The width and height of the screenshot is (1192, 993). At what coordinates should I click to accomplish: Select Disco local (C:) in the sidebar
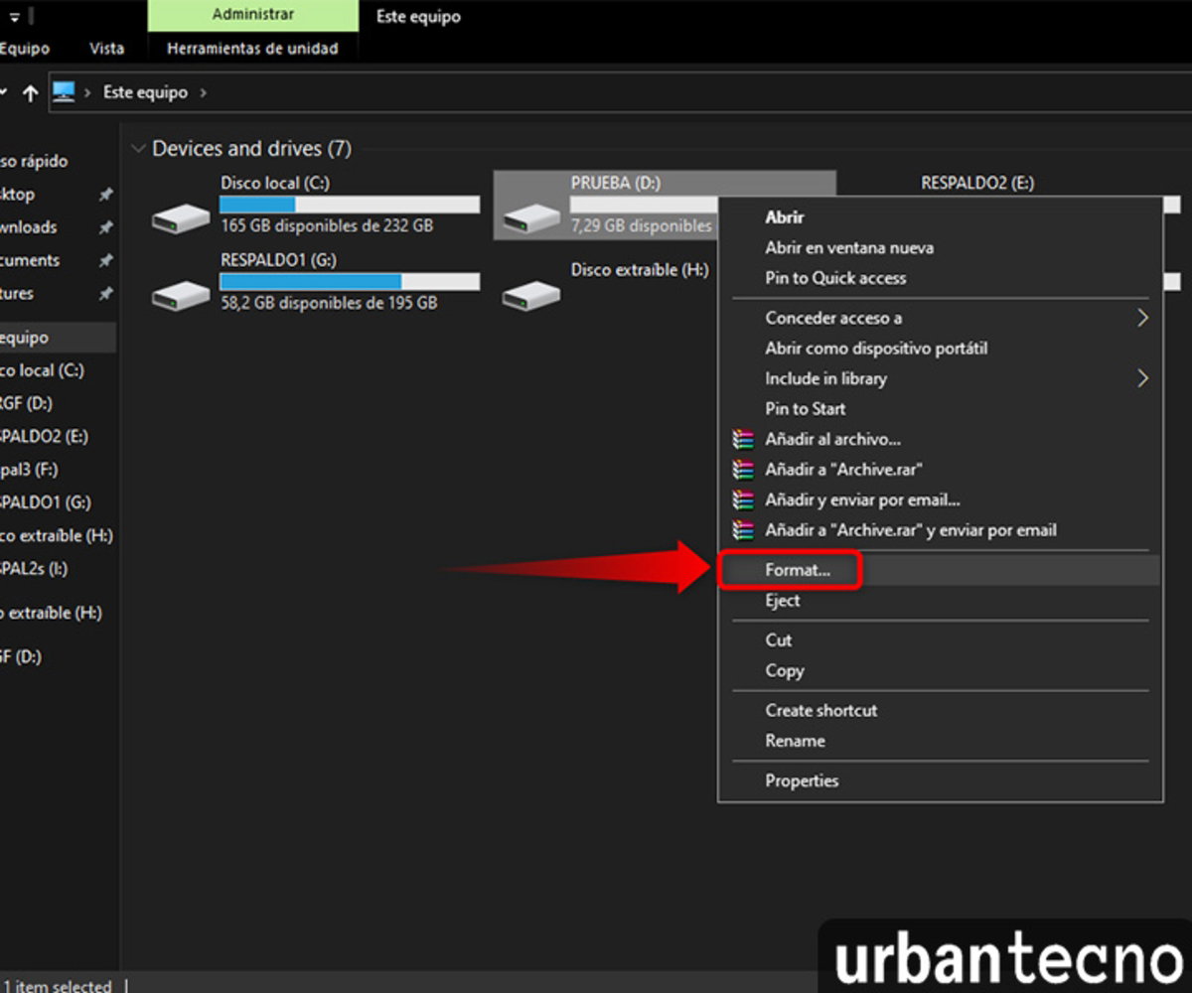[x=43, y=370]
